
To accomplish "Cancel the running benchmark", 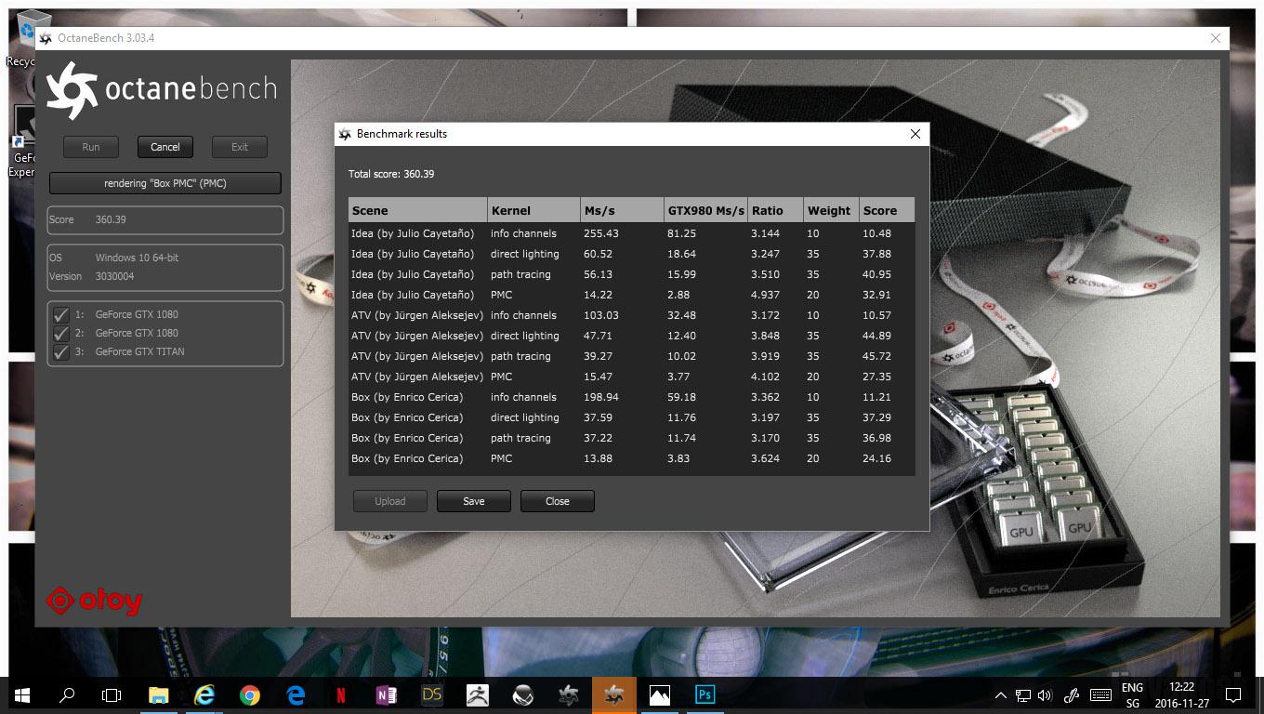I will (165, 147).
